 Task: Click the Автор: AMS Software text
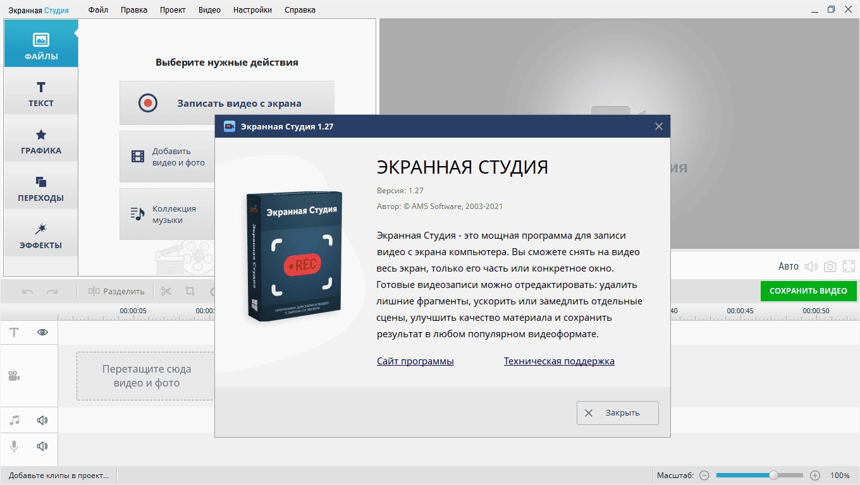click(x=439, y=206)
